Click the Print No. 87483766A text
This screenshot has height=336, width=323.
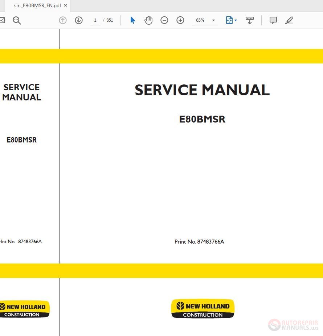coord(199,241)
